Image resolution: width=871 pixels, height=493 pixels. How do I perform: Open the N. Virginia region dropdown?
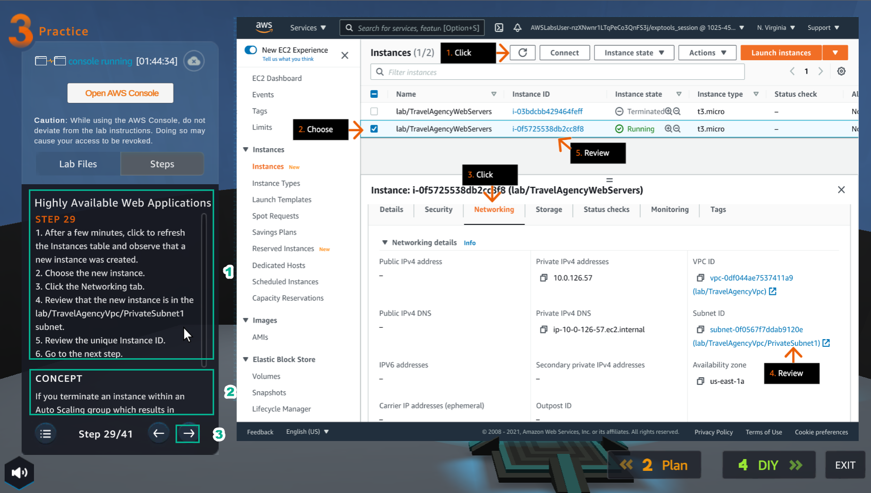(776, 28)
